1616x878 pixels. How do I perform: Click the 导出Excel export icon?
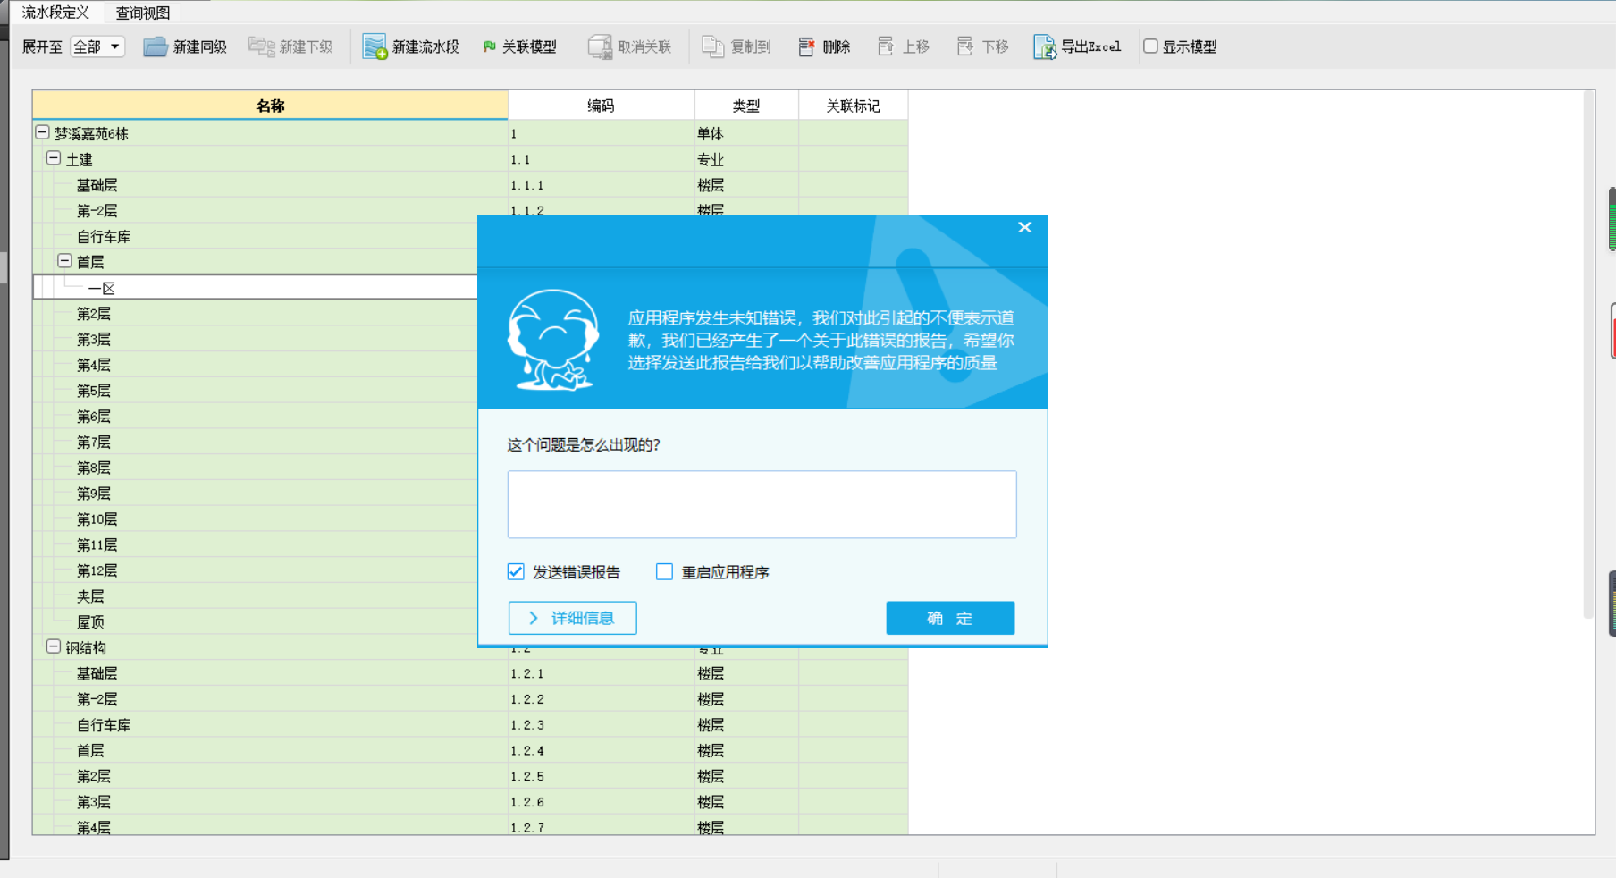click(1044, 46)
